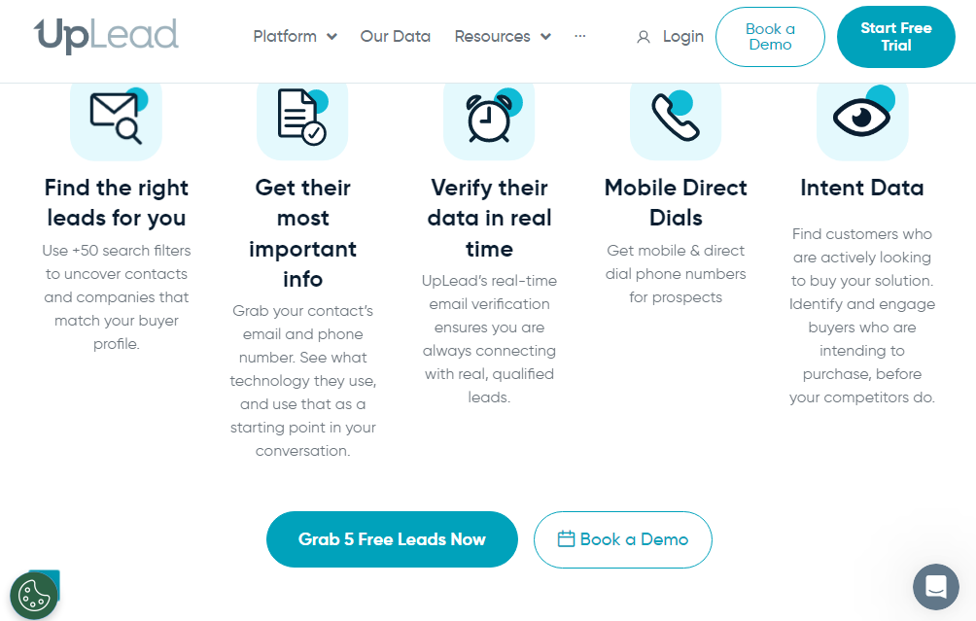Screen dimensions: 976x621
Task: Open the Our Data page
Action: click(x=396, y=37)
